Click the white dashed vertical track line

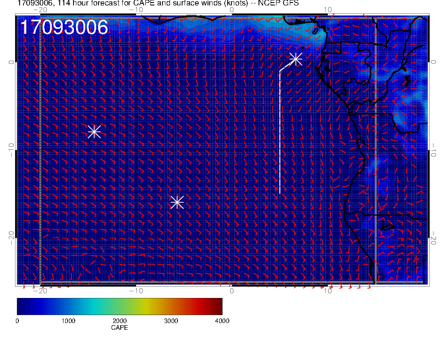279,134
